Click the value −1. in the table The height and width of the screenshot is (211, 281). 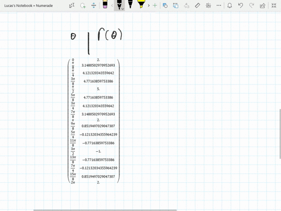pyautogui.click(x=98, y=151)
